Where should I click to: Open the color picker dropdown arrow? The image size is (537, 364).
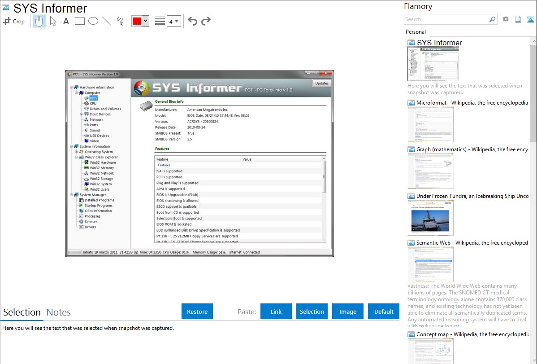(145, 21)
